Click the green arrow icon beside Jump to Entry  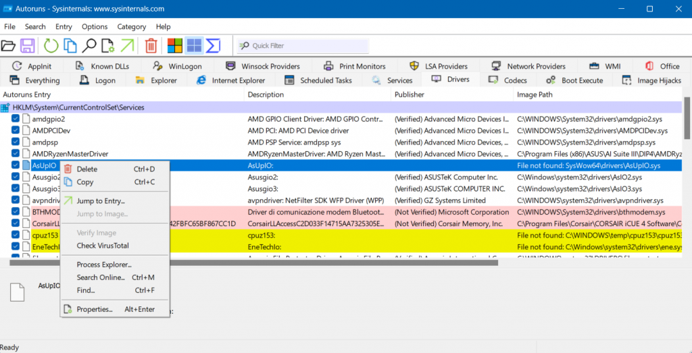[x=68, y=200]
